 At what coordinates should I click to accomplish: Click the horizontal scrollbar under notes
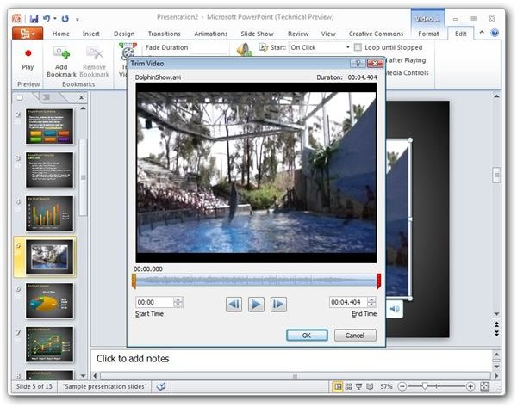pyautogui.click(x=296, y=376)
